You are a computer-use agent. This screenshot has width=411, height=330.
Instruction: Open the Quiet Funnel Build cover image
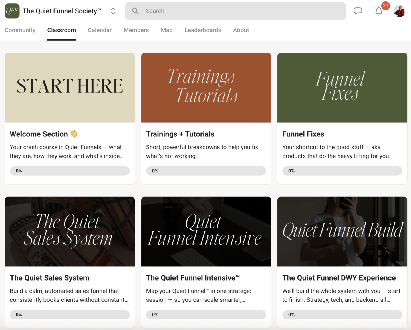342,232
